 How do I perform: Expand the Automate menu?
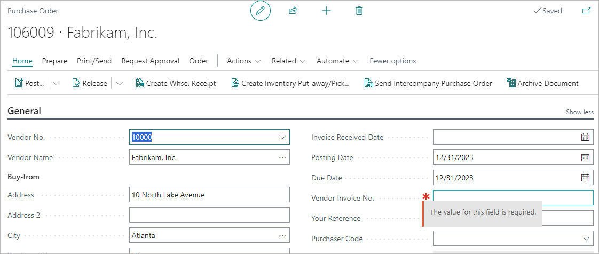point(338,61)
